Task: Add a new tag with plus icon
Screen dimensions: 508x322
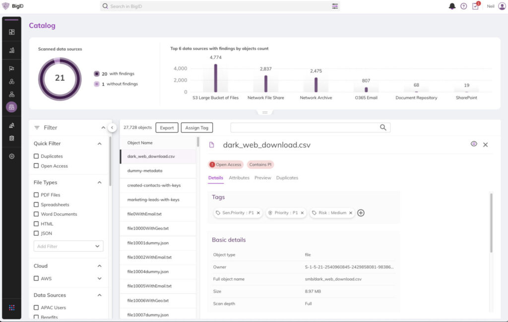Action: click(361, 213)
